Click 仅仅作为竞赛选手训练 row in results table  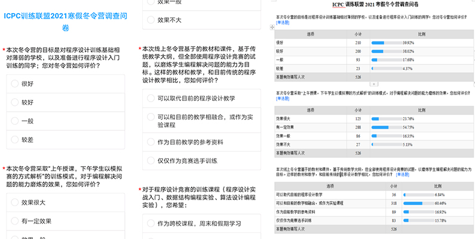click(293, 221)
